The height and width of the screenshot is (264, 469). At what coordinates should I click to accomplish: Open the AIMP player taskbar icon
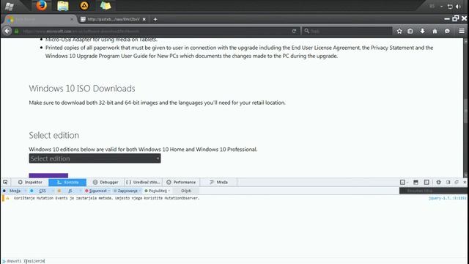84,6
